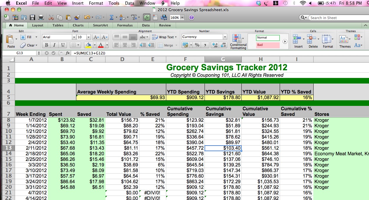Switch to the Charts ribbon tab
Screen dimensions: 369x200
[78, 25]
